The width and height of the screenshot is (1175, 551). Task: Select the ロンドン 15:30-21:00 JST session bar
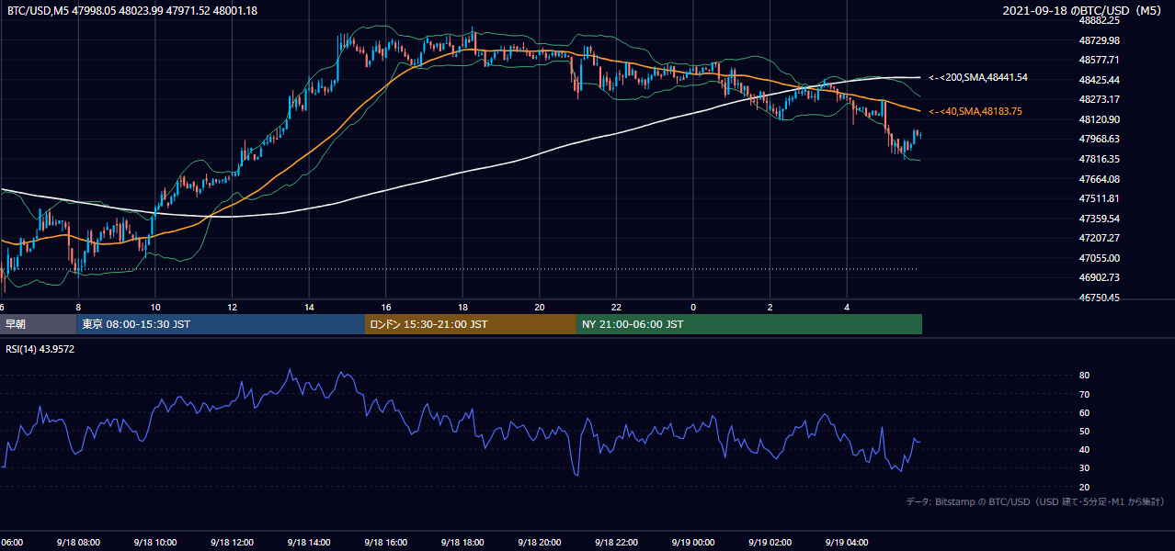[x=470, y=324]
